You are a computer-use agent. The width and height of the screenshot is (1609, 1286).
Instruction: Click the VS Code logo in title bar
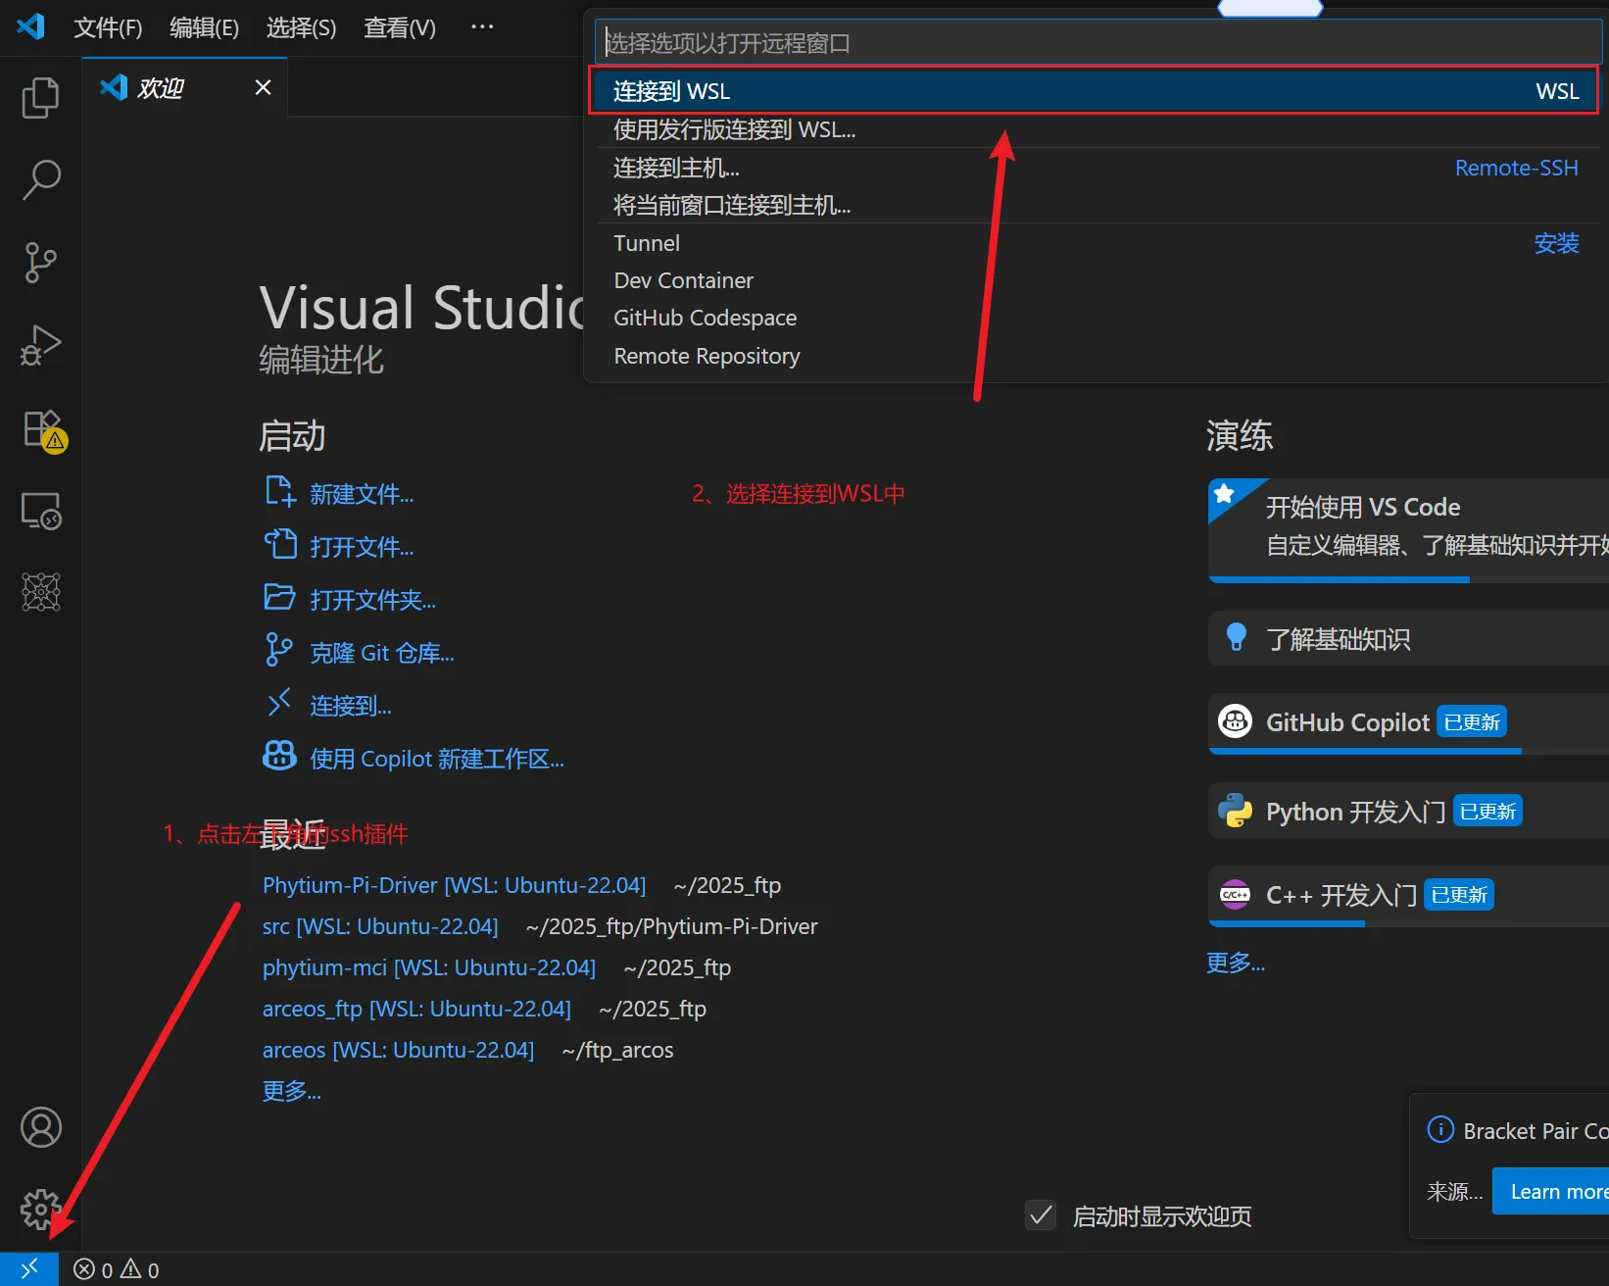pos(31,26)
